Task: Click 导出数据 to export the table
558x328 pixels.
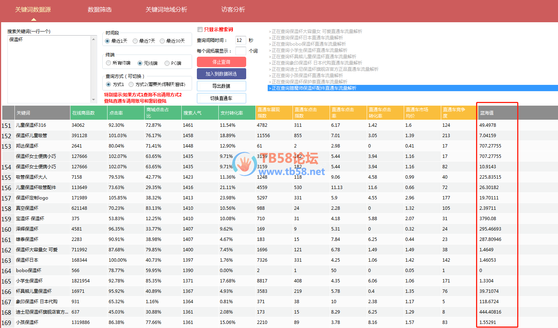Action: tap(221, 86)
